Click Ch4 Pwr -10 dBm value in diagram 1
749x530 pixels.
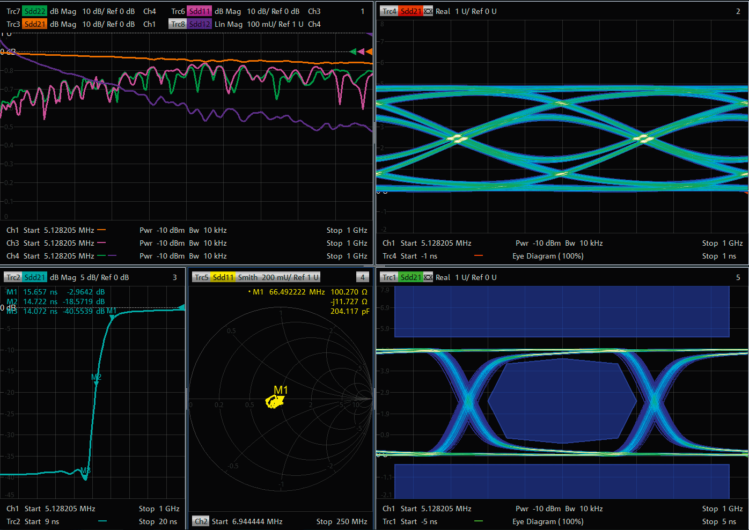tap(162, 256)
